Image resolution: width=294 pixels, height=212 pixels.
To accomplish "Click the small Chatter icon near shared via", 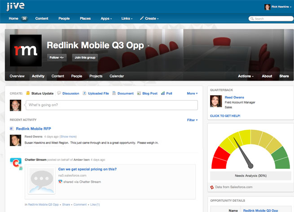I will (x=60, y=181).
